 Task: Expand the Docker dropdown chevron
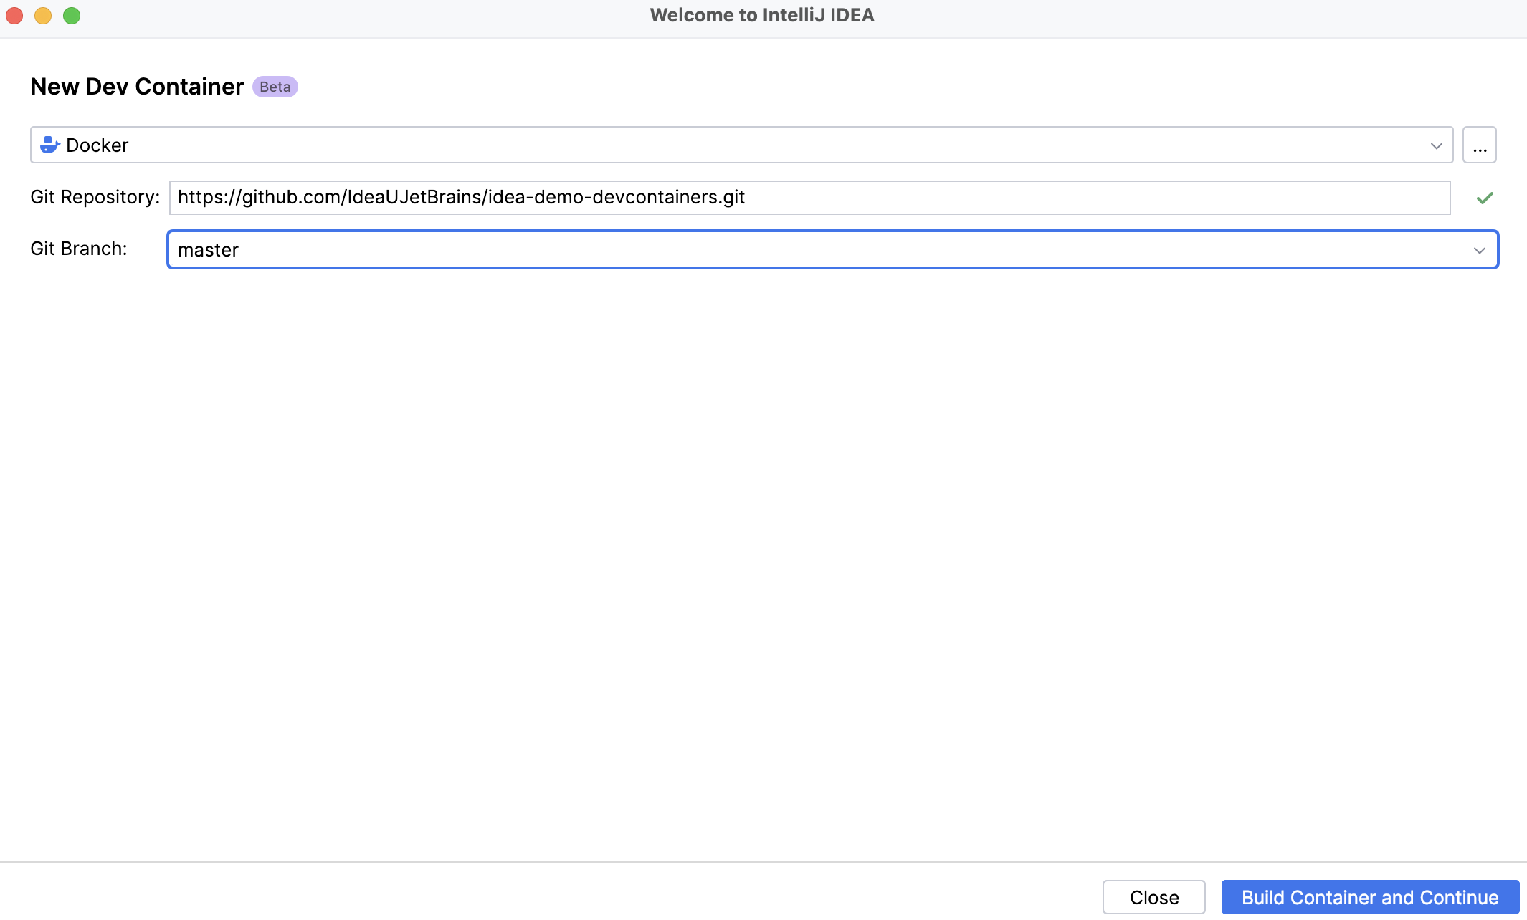tap(1436, 145)
